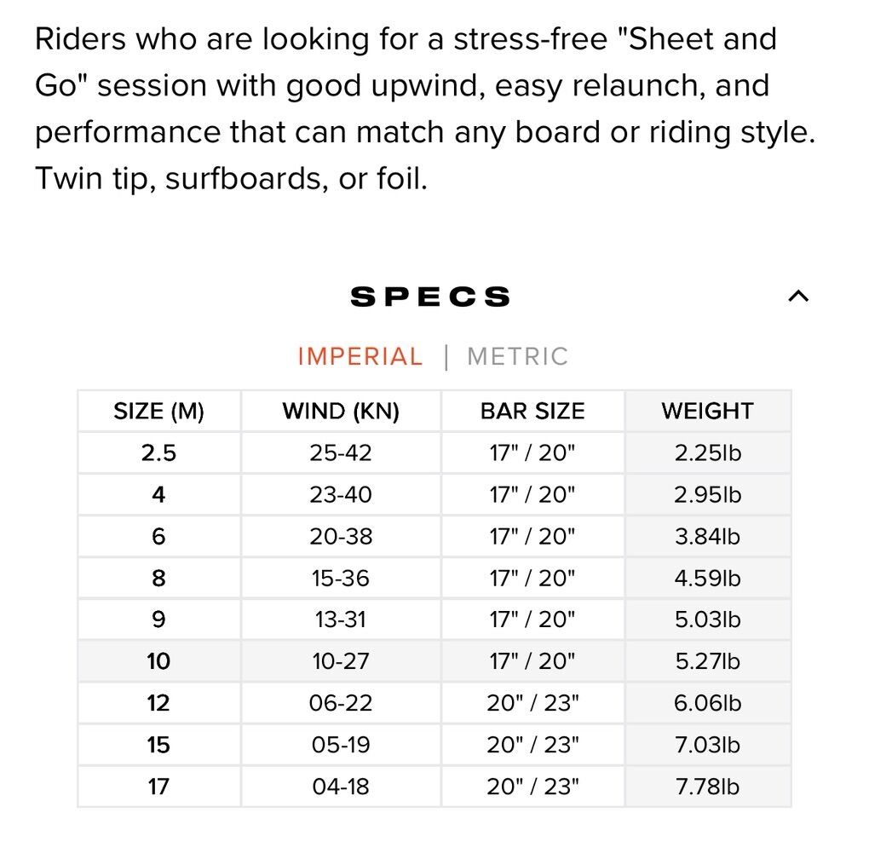
Task: Select the 2.5 size row cell
Action: tap(159, 452)
